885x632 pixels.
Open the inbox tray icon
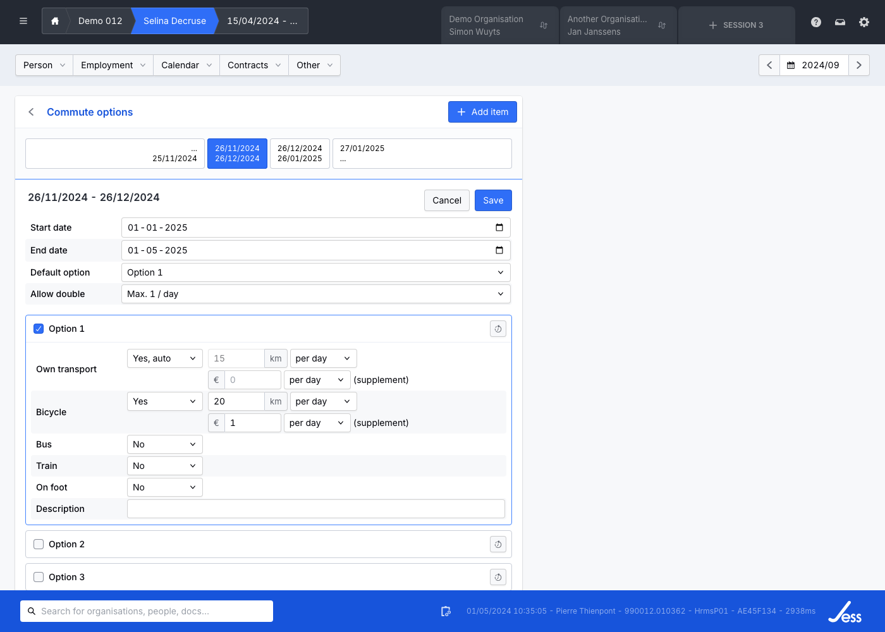click(840, 22)
